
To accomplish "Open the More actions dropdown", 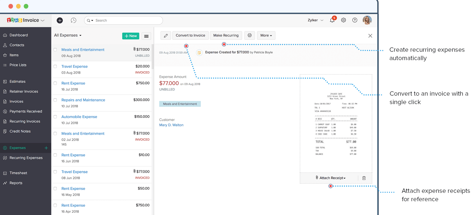I will click(266, 35).
